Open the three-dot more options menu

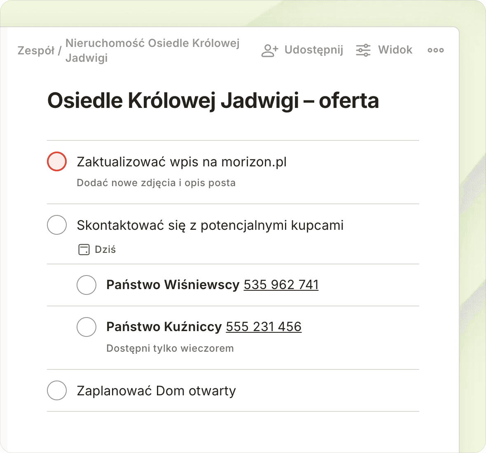[435, 50]
